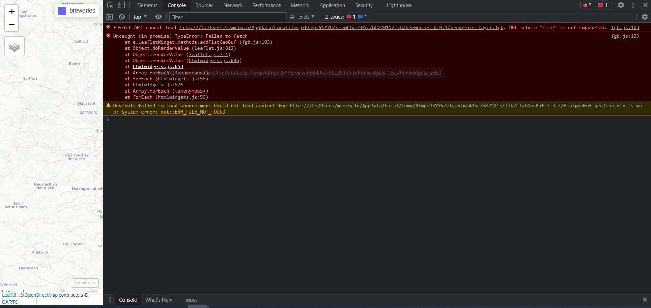Open console settings gear
The image size is (651, 308).
(645, 17)
